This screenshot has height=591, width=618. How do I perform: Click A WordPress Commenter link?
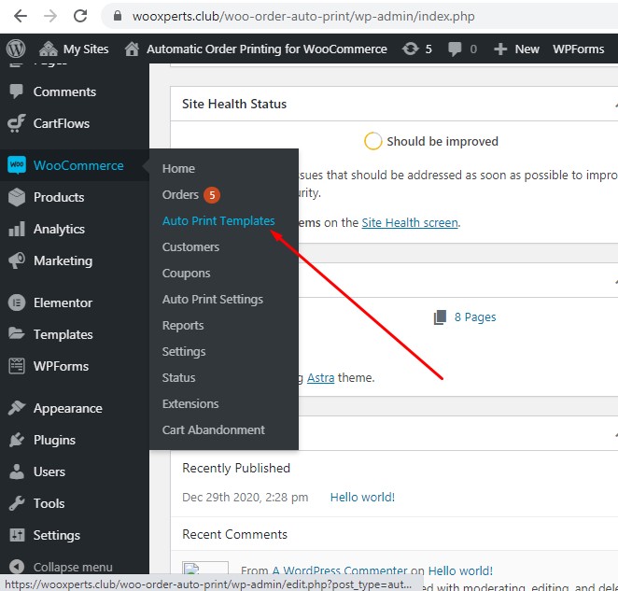click(340, 570)
